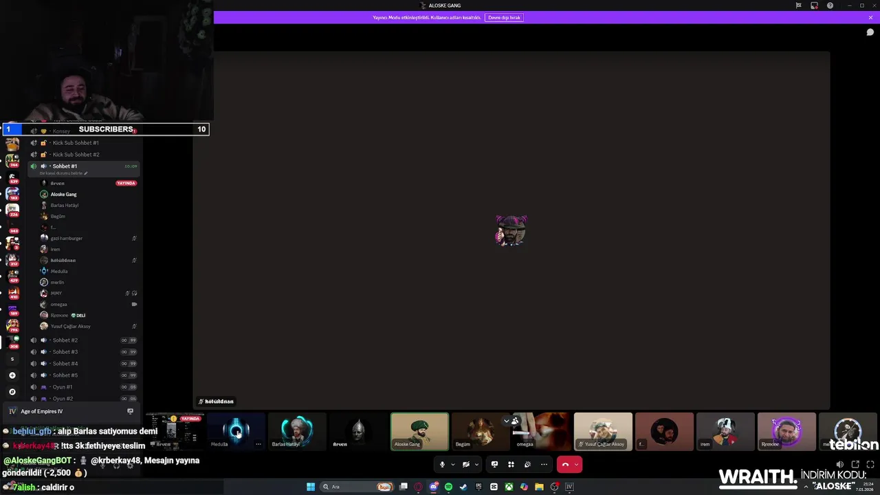Open the server icon with 429 badge
The width and height of the screenshot is (880, 495).
coord(12,276)
